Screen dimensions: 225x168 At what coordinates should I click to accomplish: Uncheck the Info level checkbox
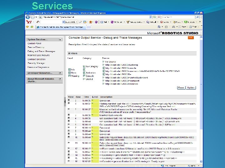69,70
